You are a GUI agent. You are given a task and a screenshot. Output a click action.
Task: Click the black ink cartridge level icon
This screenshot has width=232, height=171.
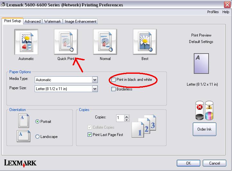point(200,110)
